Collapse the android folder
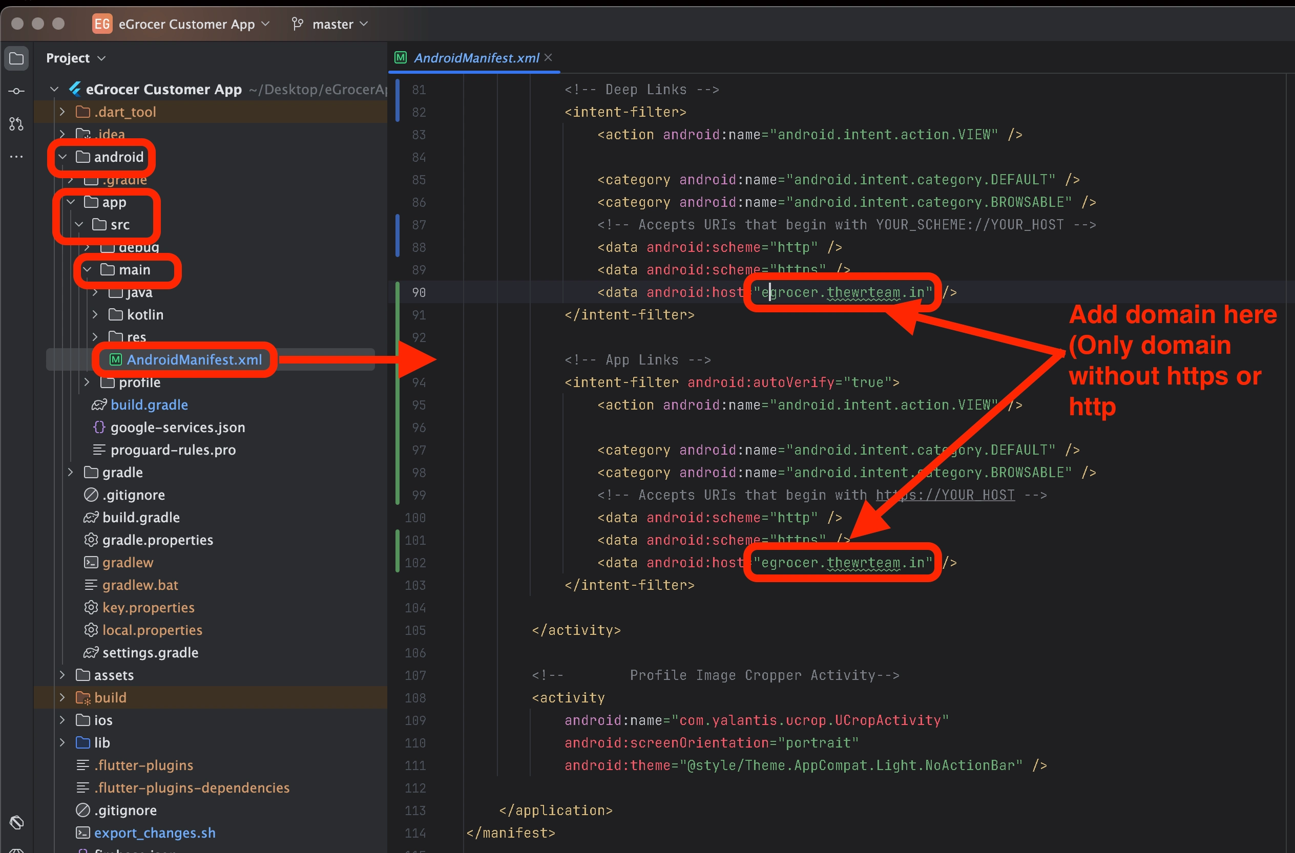This screenshot has width=1295, height=853. coord(62,157)
